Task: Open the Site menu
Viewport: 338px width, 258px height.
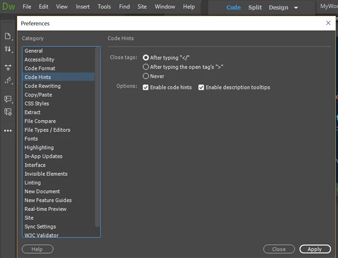Action: tap(142, 7)
